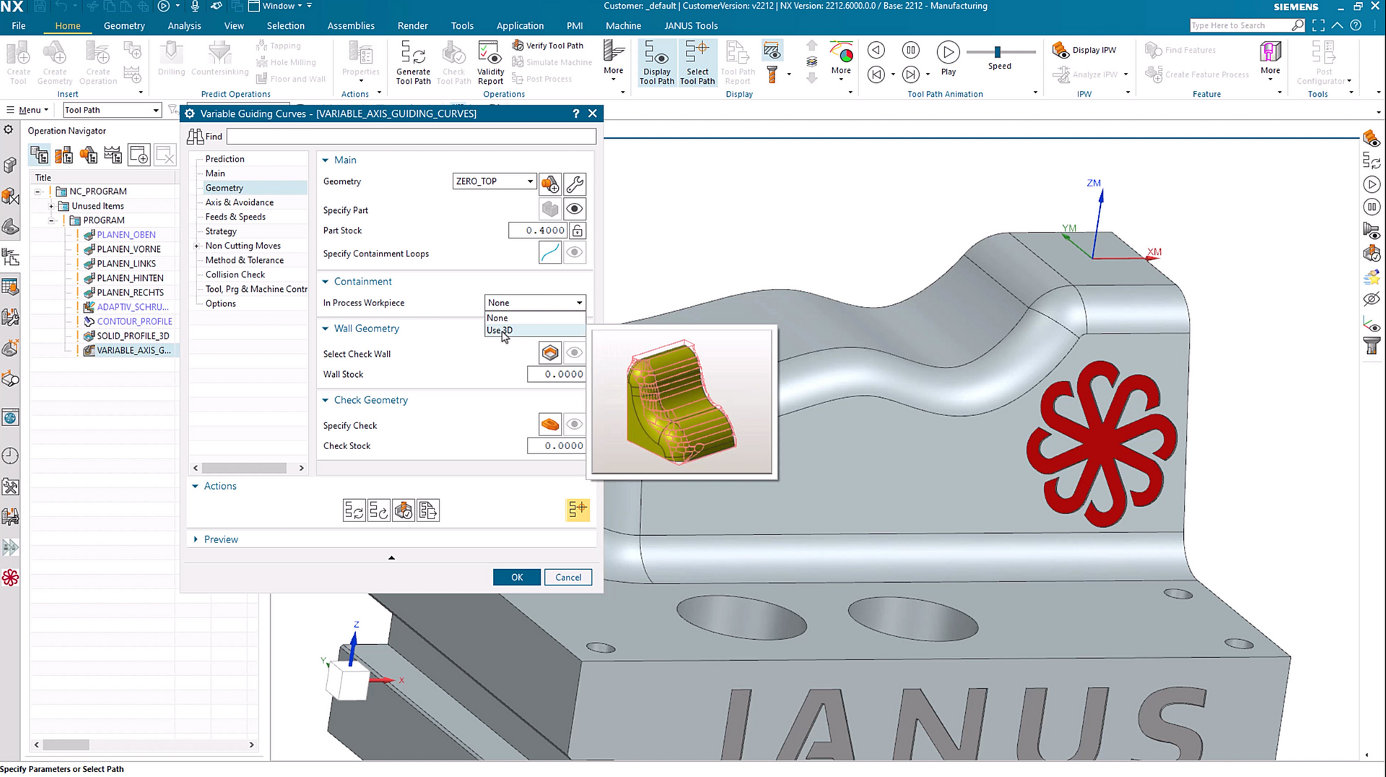The width and height of the screenshot is (1386, 777).
Task: Collapse Containment section
Action: click(326, 282)
